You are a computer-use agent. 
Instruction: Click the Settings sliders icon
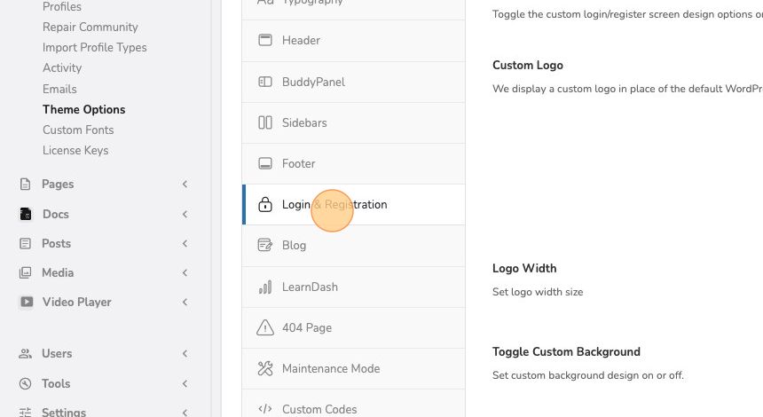pyautogui.click(x=25, y=413)
